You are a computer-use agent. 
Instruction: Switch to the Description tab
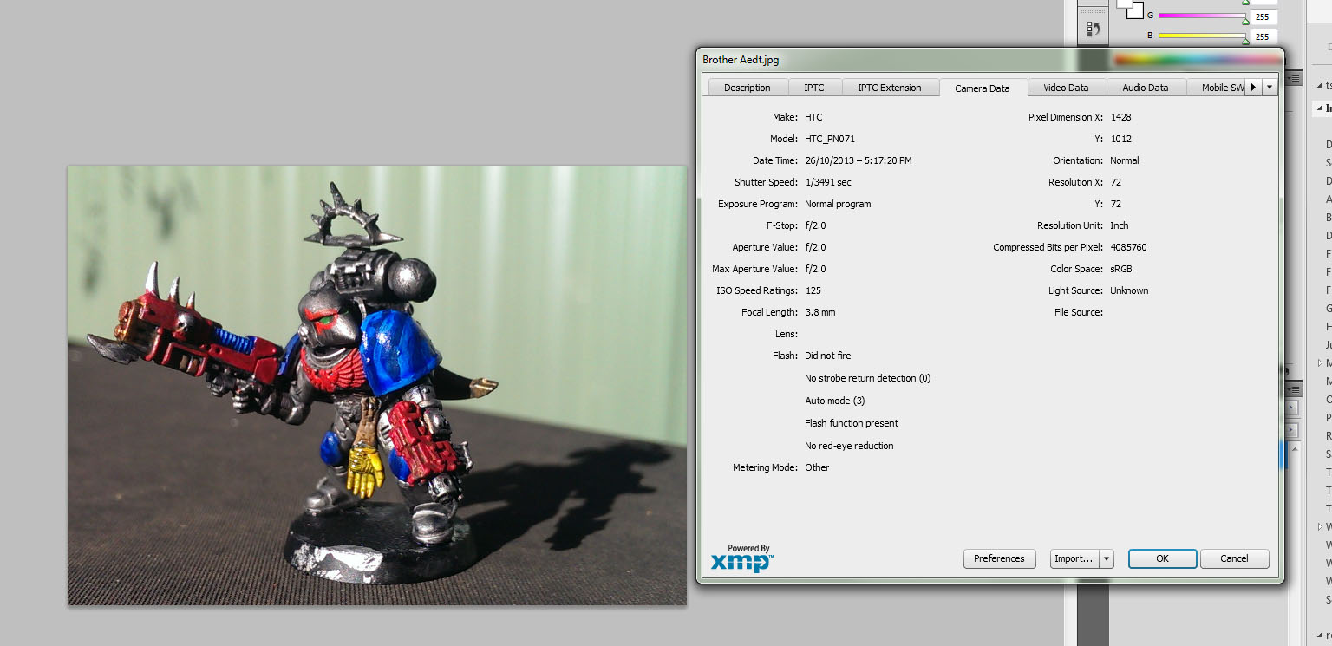[x=747, y=88]
